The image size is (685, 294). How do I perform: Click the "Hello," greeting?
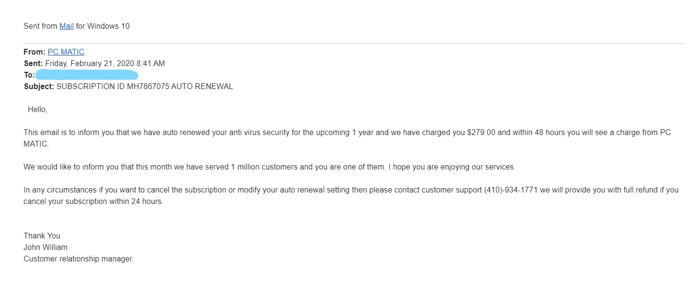coord(37,110)
